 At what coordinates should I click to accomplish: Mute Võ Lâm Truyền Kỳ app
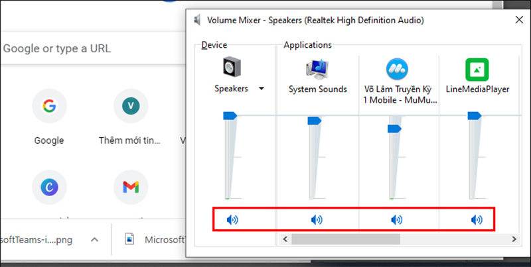pos(397,219)
